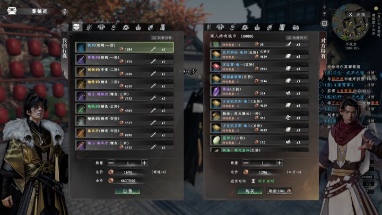Click the green 购买 buy button

point(250,191)
